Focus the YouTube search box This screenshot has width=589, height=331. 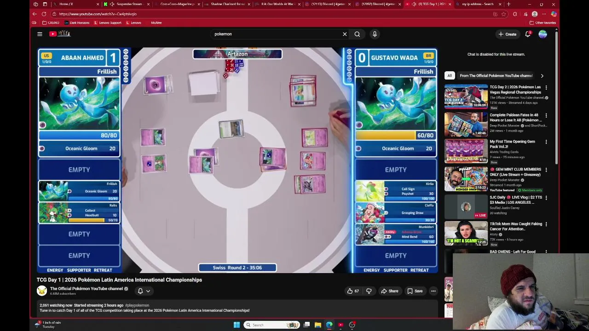[x=276, y=34]
